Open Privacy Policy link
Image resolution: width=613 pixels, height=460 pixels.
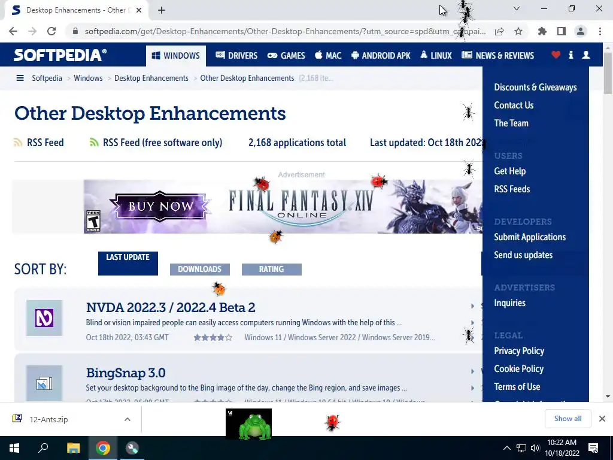[x=519, y=351]
